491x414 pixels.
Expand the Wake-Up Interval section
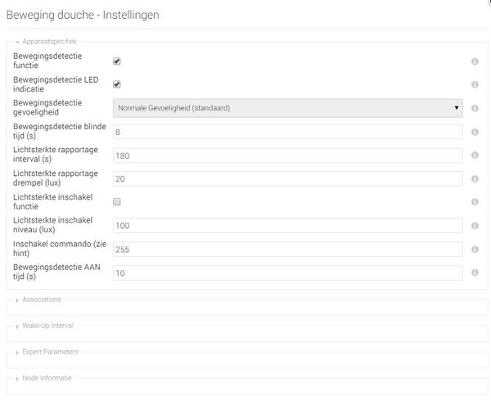coord(45,326)
